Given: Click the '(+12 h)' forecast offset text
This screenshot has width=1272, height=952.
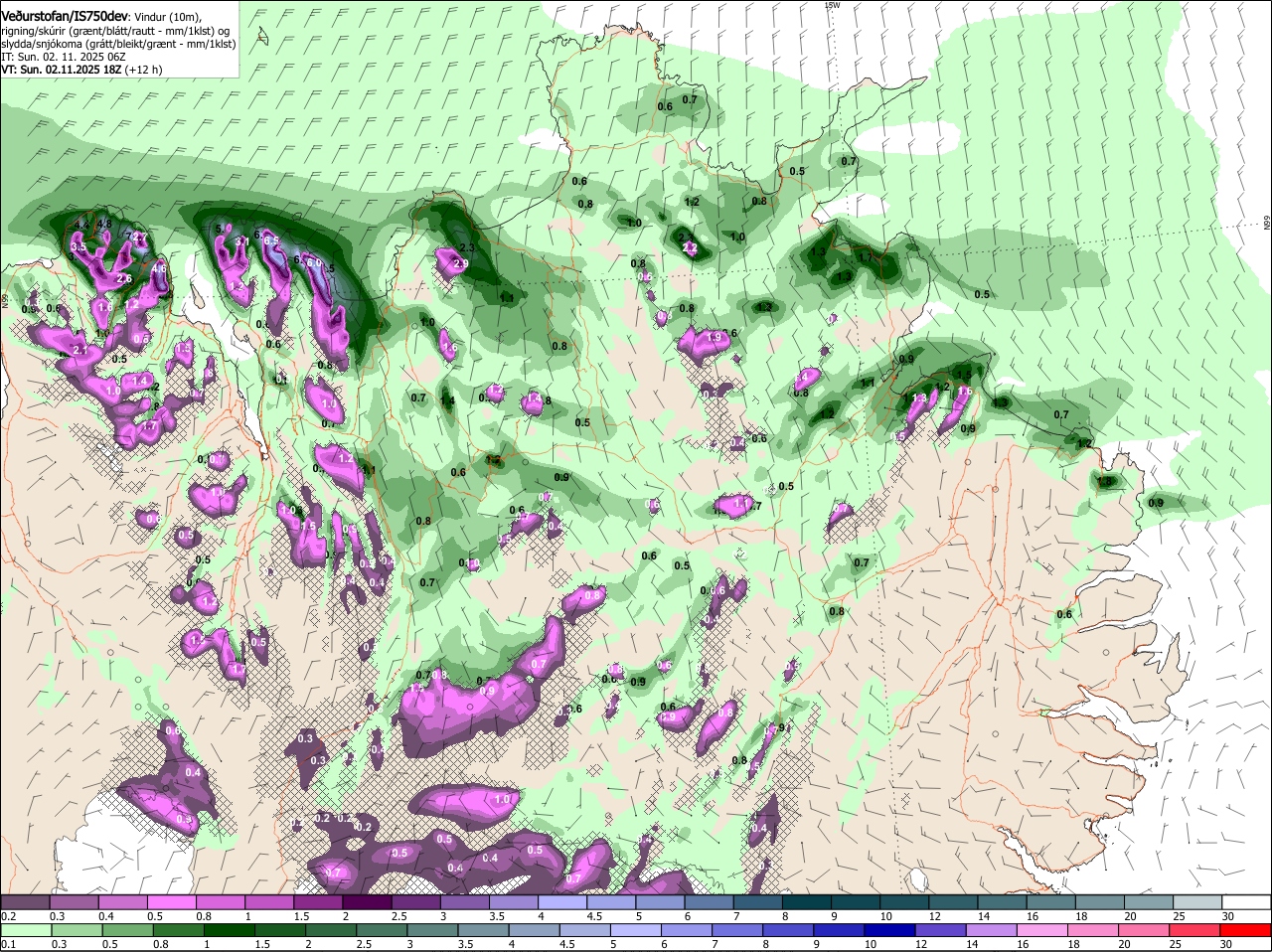Looking at the screenshot, I should pos(143,70).
